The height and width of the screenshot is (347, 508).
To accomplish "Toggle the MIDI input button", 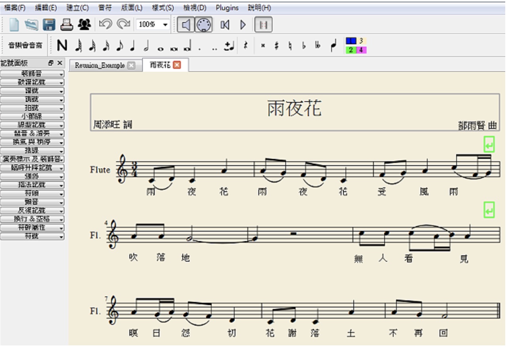I will coord(204,25).
